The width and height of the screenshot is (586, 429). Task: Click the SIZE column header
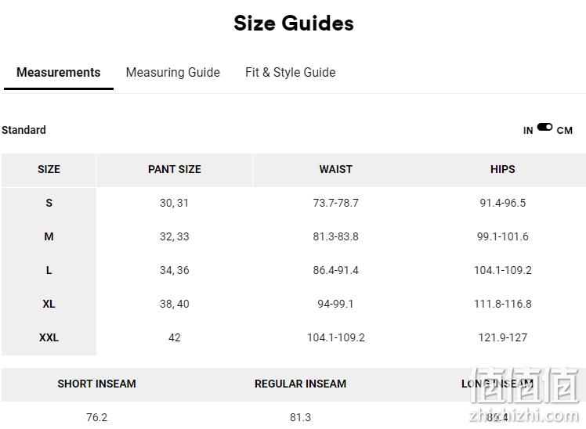[x=49, y=170]
